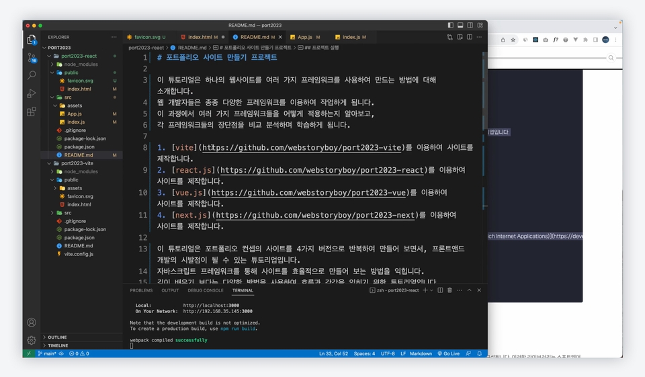The image size is (645, 377).
Task: Close the README.md editor tab
Action: (x=280, y=37)
